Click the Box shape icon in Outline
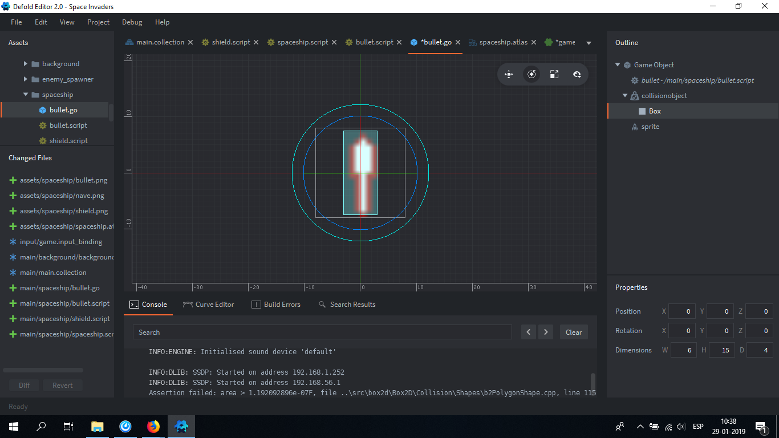The image size is (779, 438). (642, 111)
